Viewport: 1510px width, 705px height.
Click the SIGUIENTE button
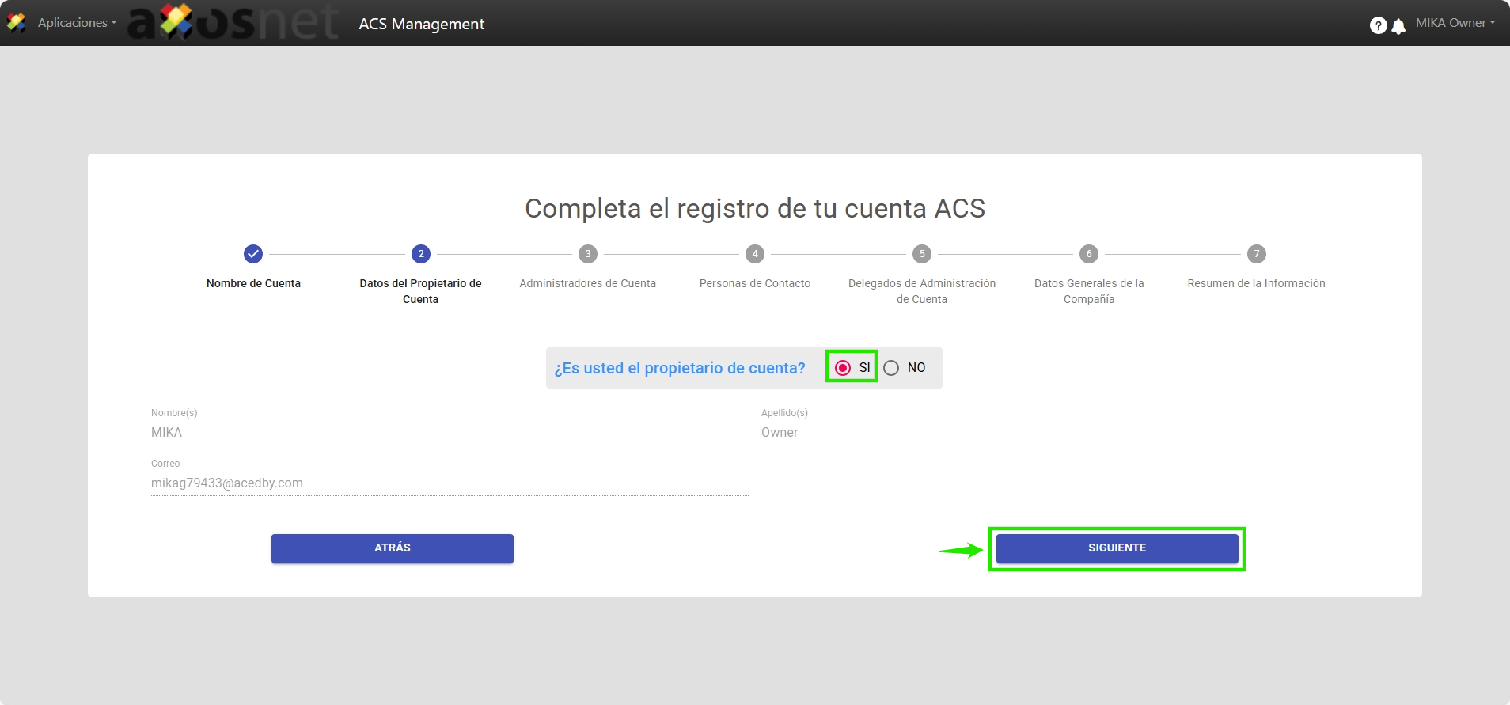tap(1117, 548)
